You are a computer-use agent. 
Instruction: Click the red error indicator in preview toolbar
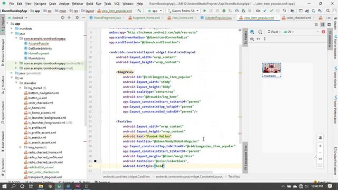point(323,32)
